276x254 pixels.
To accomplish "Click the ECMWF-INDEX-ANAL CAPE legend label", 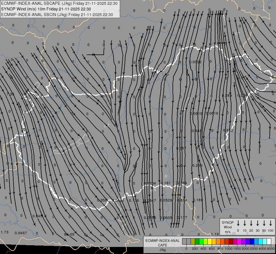I will point(162,245).
